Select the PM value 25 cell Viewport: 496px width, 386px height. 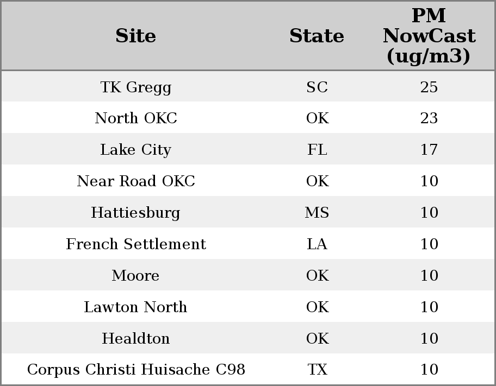tap(429, 87)
